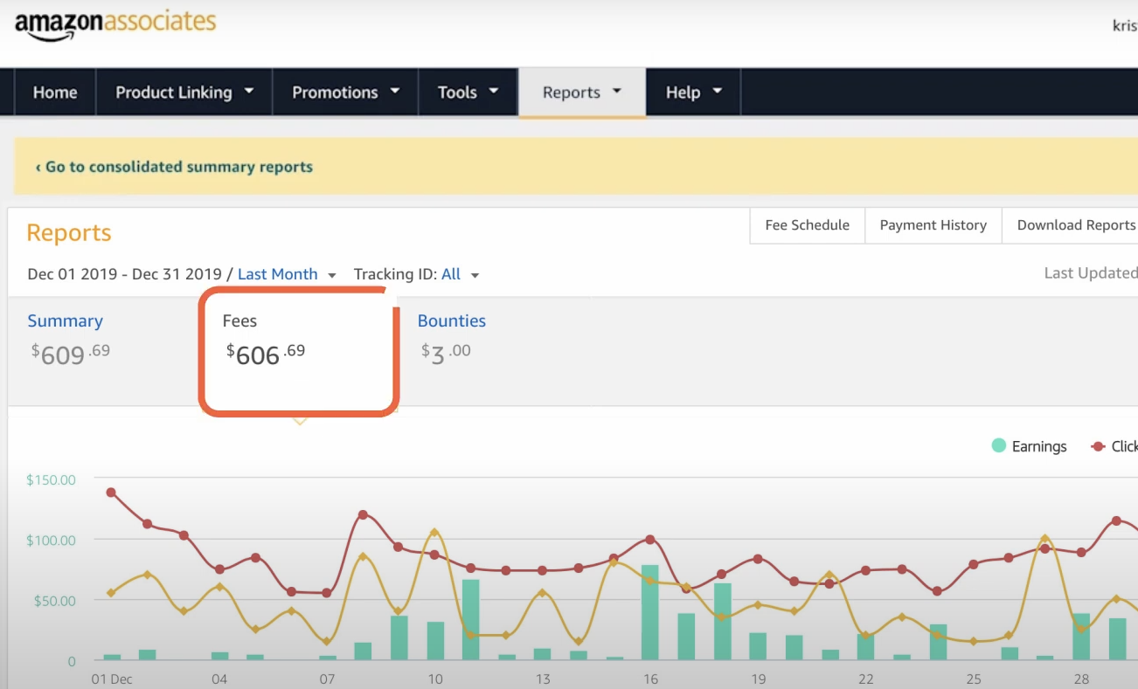Viewport: 1138px width, 689px height.
Task: Click the 01 Dec axis label
Action: coord(112,679)
